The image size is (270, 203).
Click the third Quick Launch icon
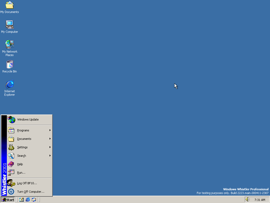click(x=34, y=200)
